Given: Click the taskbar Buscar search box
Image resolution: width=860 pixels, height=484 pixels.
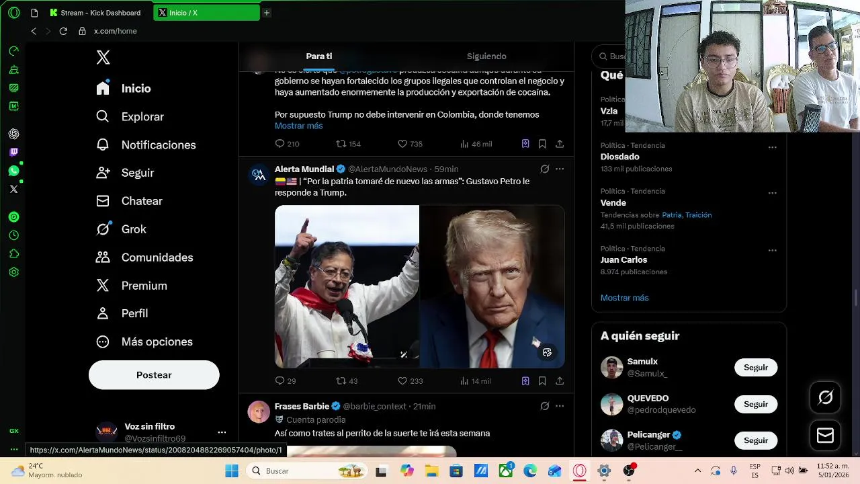Looking at the screenshot, I should [x=306, y=471].
